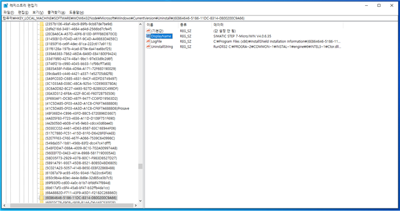Click folder icon of {3835A58F-F4BA-4D9A-A171-72F6E0190029}
Viewport: 400px width, 213px height.
coord(41,69)
